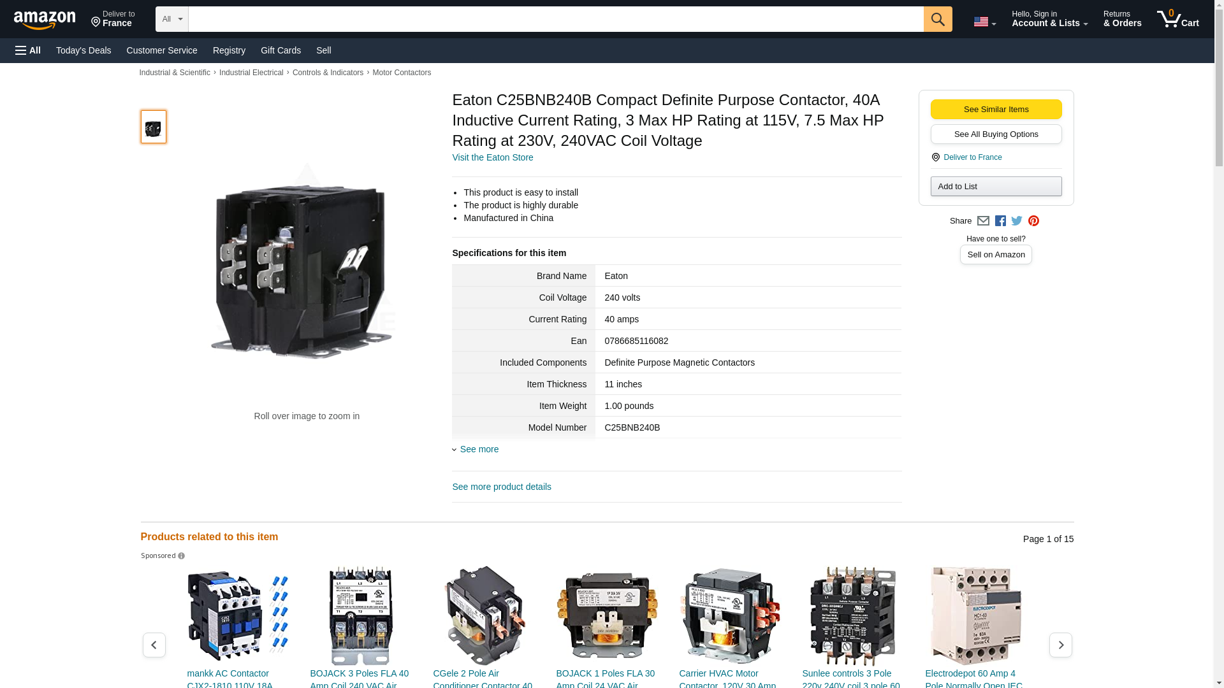The image size is (1224, 688).
Task: Click the sponsored info icon
Action: point(182,556)
